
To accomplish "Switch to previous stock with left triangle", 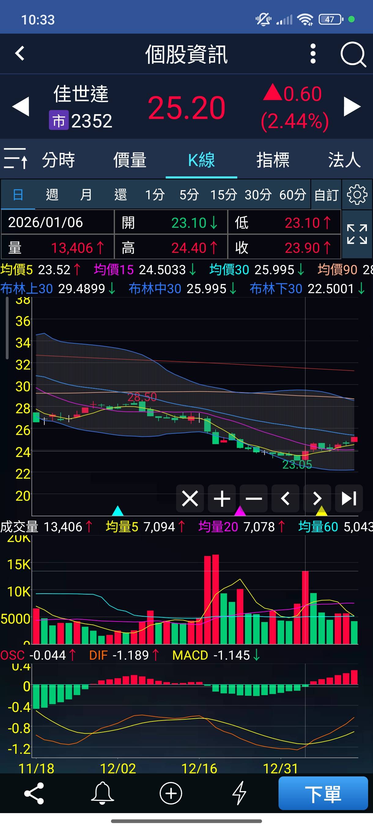I will 21,106.
